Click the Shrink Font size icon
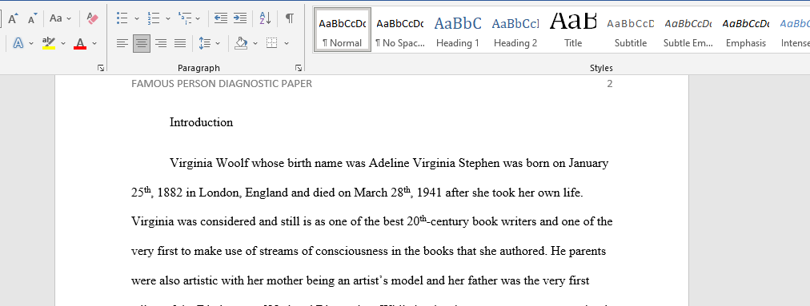 [32, 19]
